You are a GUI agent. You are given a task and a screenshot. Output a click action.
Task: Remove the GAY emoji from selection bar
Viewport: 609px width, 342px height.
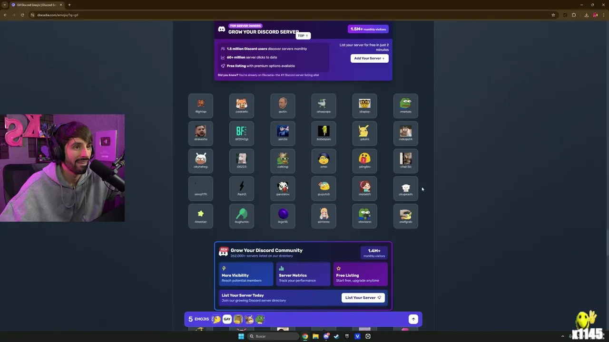[x=227, y=319]
